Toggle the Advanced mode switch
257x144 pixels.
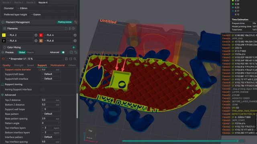[x=63, y=52]
